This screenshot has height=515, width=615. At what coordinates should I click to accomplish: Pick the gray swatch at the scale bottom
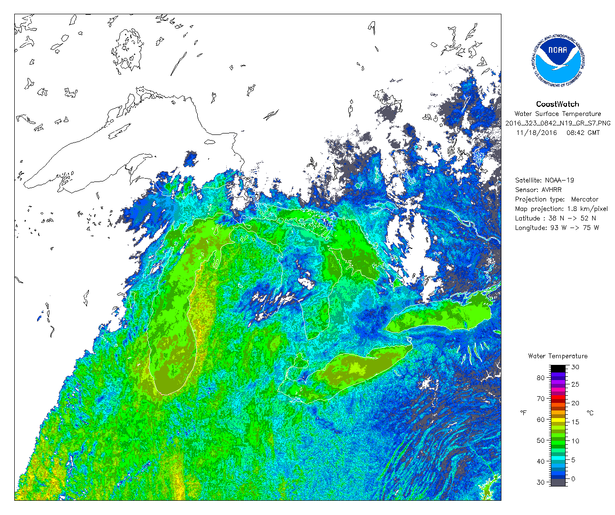tap(558, 482)
